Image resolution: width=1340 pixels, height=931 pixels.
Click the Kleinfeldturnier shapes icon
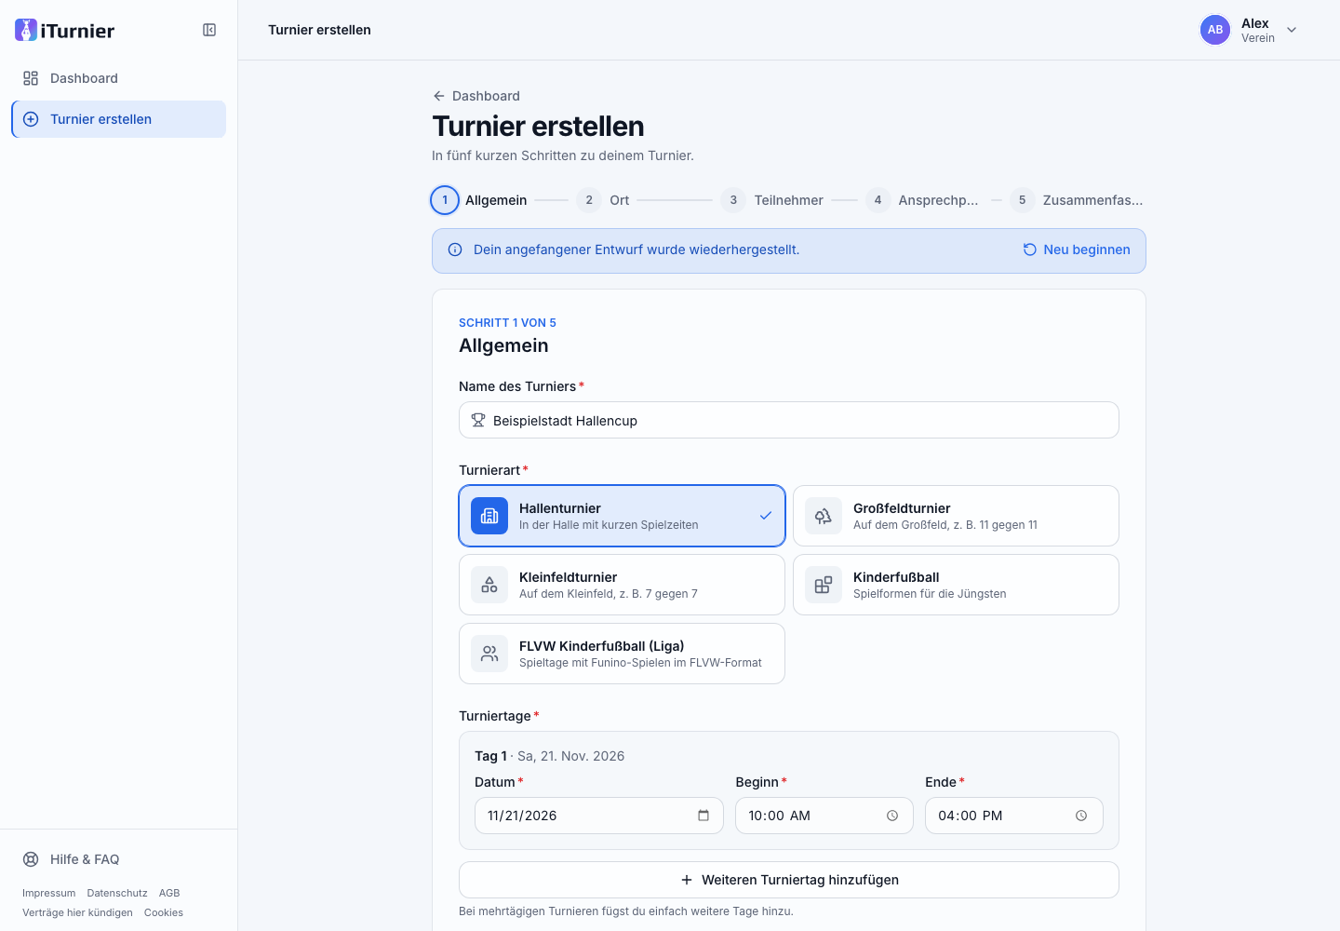point(489,585)
